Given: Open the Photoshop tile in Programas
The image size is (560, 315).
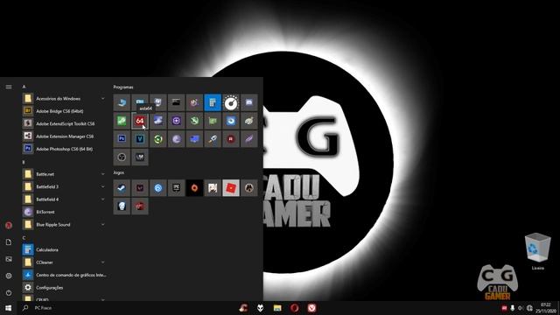Looking at the screenshot, I should [122, 139].
